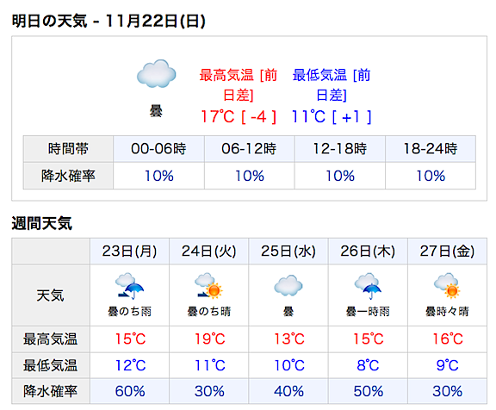Click the cloud-then-sun icon for 24日(火)
The height and width of the screenshot is (410, 496).
[x=208, y=286]
